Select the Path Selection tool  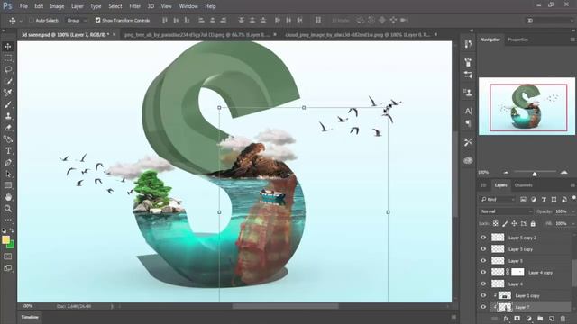(x=8, y=174)
